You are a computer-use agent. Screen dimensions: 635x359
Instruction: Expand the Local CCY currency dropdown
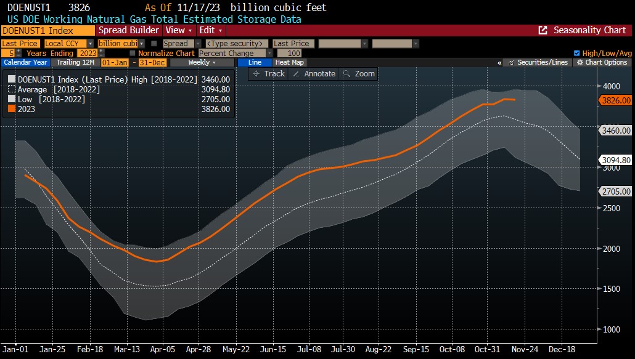pos(90,44)
